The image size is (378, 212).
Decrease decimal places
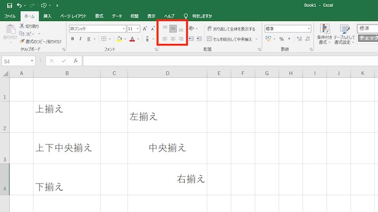307,39
